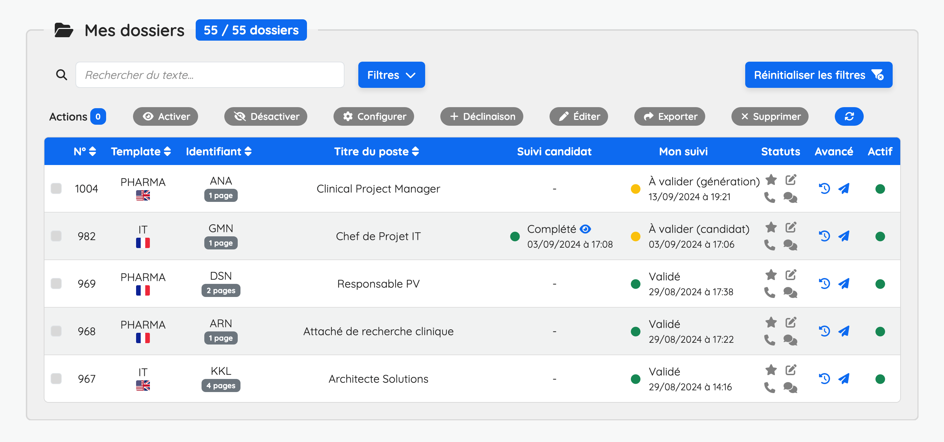Click the green Actif dot for dossier 968
This screenshot has width=944, height=442.
pos(880,331)
